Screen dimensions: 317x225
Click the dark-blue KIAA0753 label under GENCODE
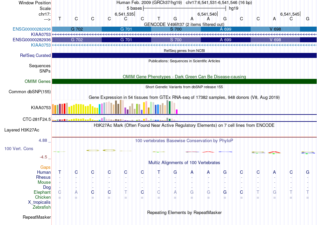[41, 35]
